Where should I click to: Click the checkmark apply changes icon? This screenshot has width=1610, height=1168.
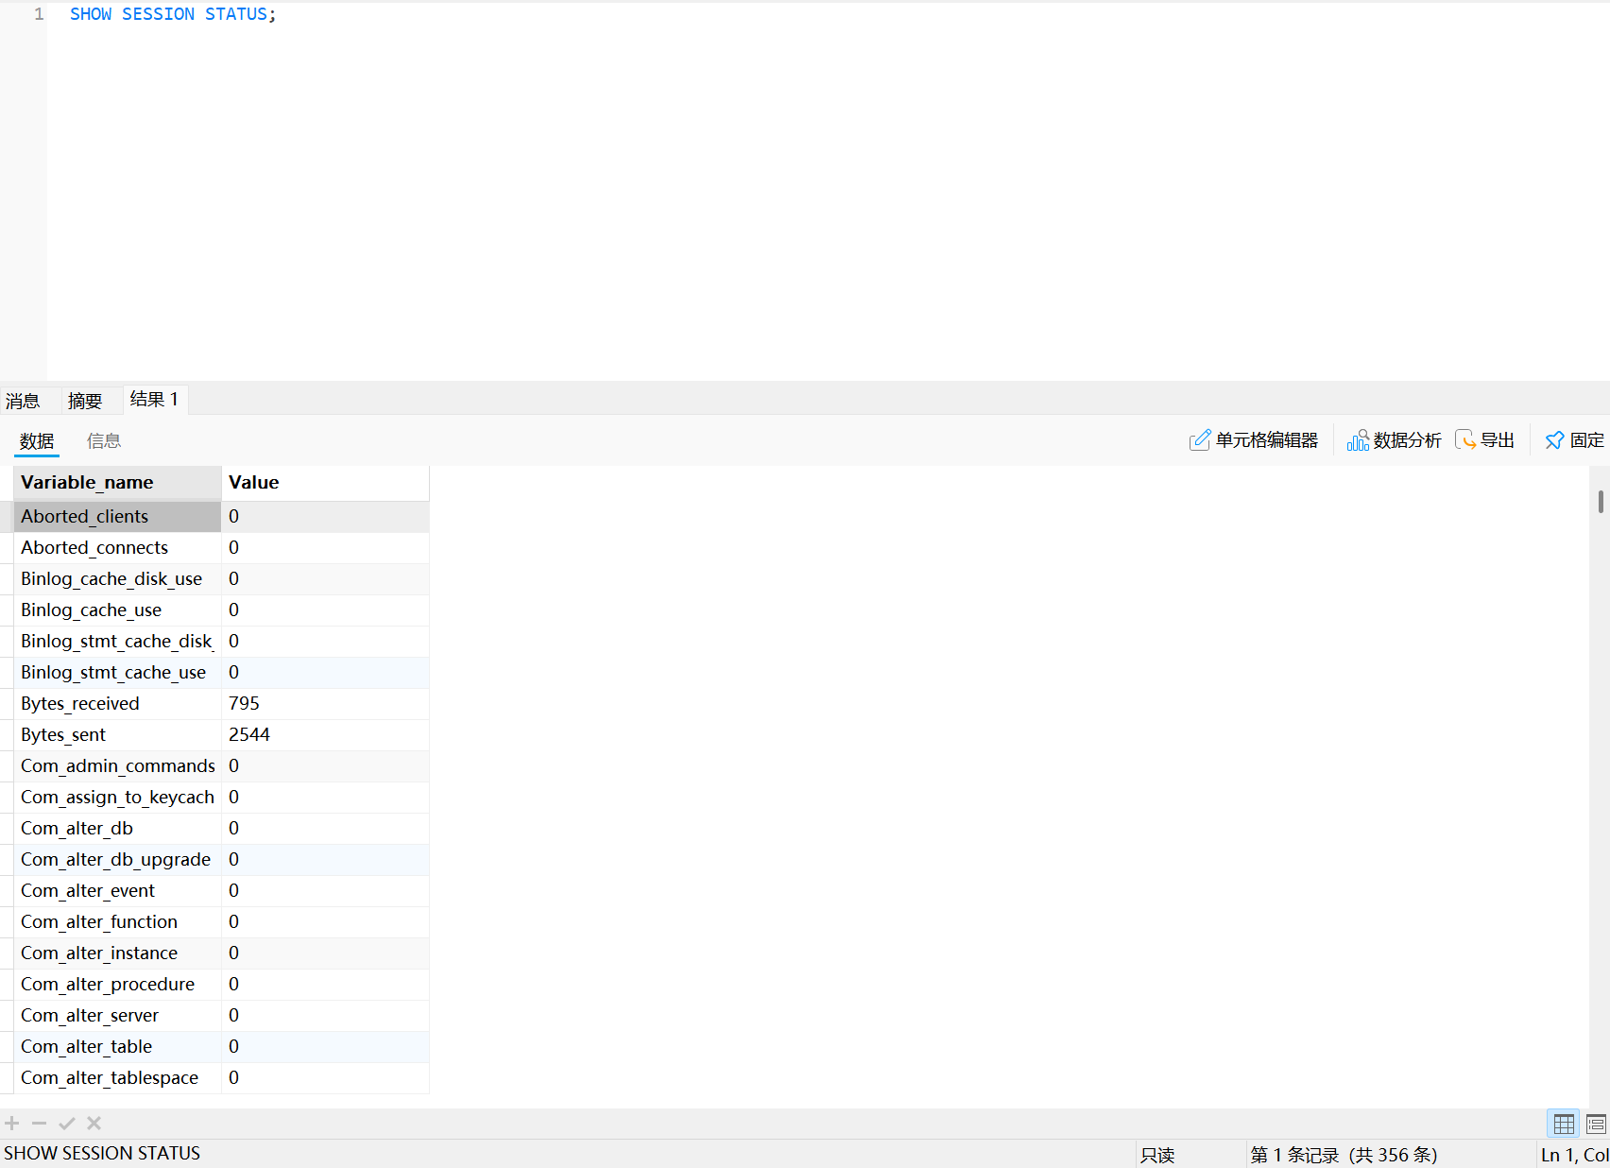pos(66,1123)
